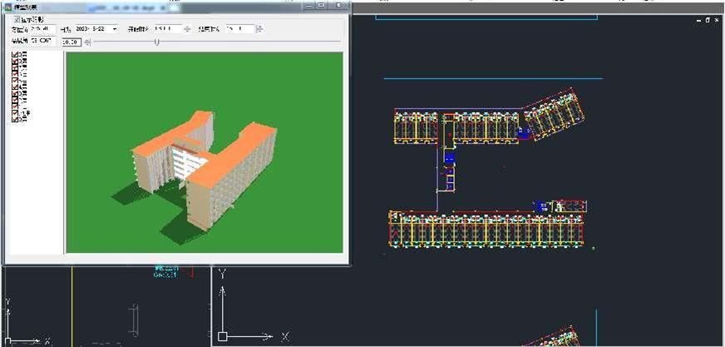The height and width of the screenshot is (347, 725).
Task: Click into the end time value field
Action: [x=240, y=29]
